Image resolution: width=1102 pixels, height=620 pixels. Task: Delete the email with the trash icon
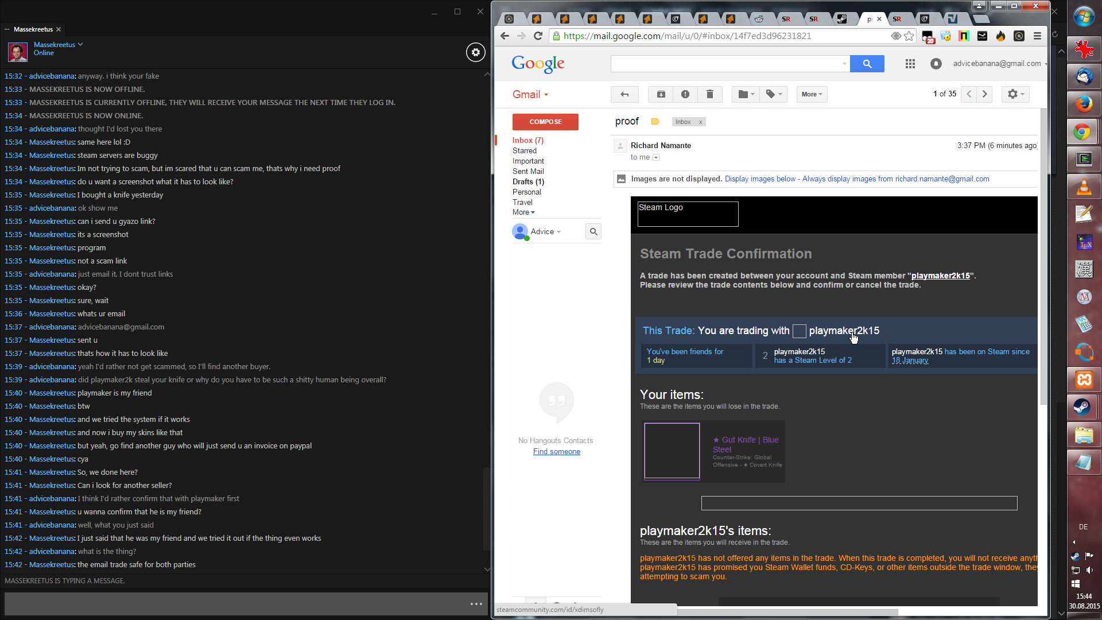tap(709, 94)
